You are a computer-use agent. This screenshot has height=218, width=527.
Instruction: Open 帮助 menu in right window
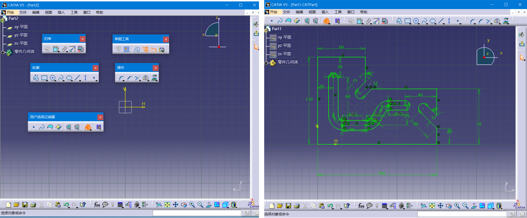pos(364,12)
